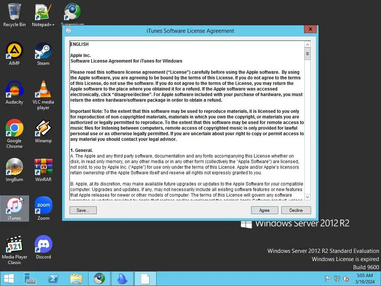The width and height of the screenshot is (381, 286).
Task: Click the '1. General.' section heading
Action: (x=81, y=150)
